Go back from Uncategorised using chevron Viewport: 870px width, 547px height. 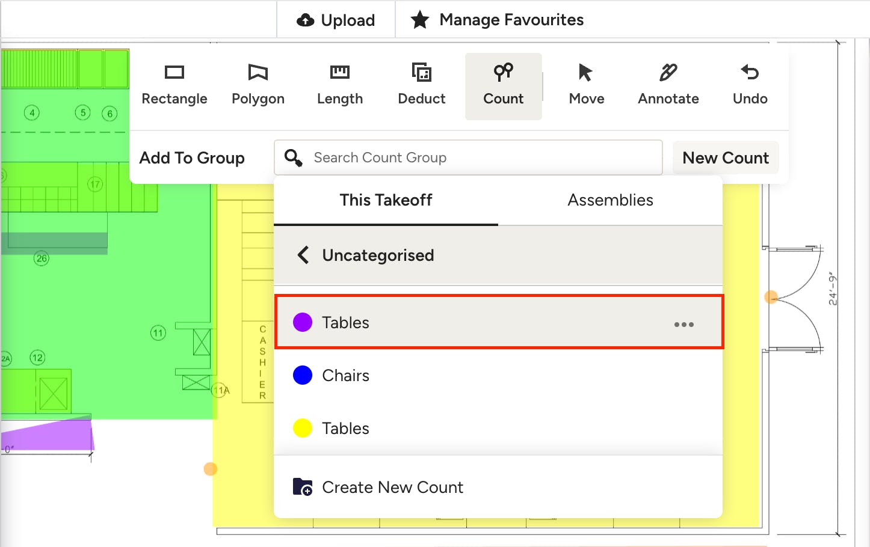[x=304, y=255]
